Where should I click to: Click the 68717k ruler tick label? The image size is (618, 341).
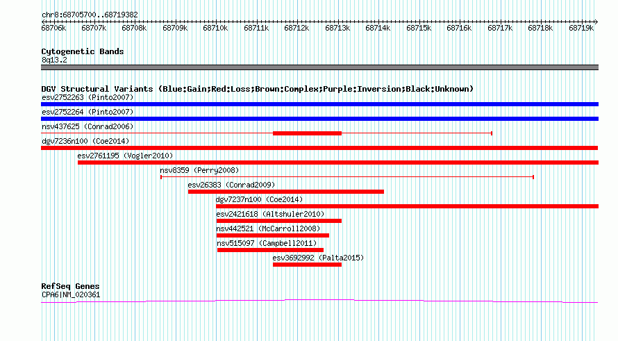tap(500, 28)
